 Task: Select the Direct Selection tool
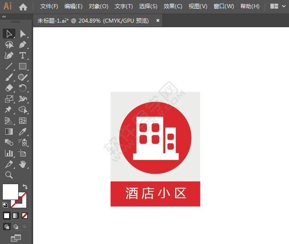tap(23, 34)
